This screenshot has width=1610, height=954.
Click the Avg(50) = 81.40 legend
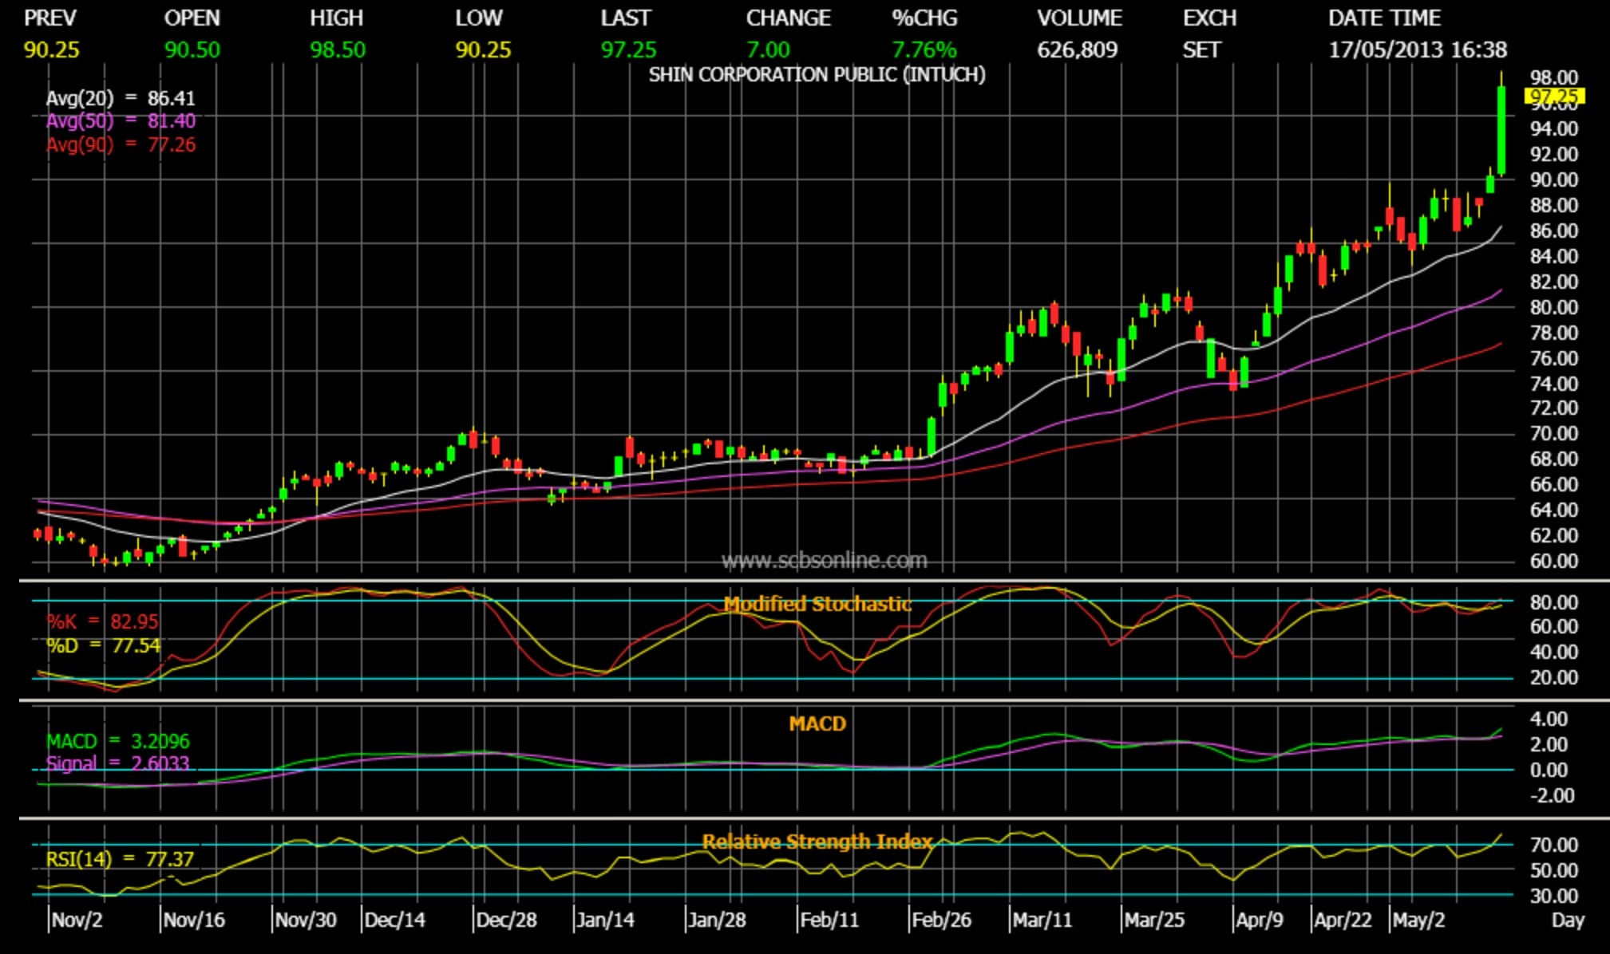[x=121, y=121]
